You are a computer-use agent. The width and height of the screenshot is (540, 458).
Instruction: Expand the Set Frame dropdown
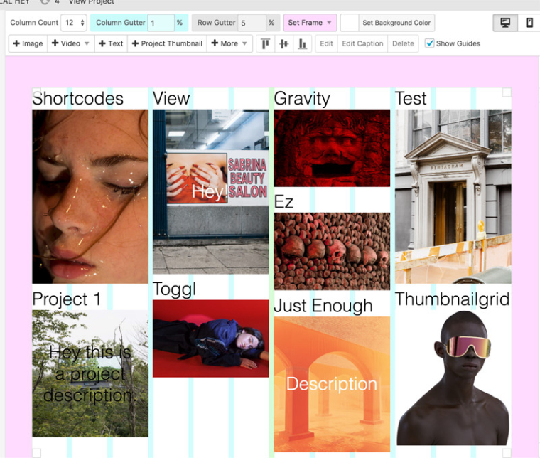(310, 23)
